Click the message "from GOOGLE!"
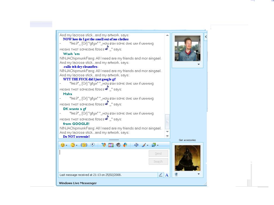This screenshot has width=274, height=205. 76,124
